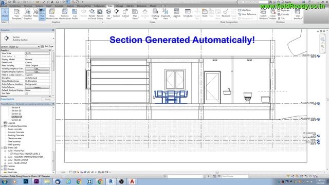Open the Schedules tool
This screenshot has width=329, height=185.
[188, 13]
